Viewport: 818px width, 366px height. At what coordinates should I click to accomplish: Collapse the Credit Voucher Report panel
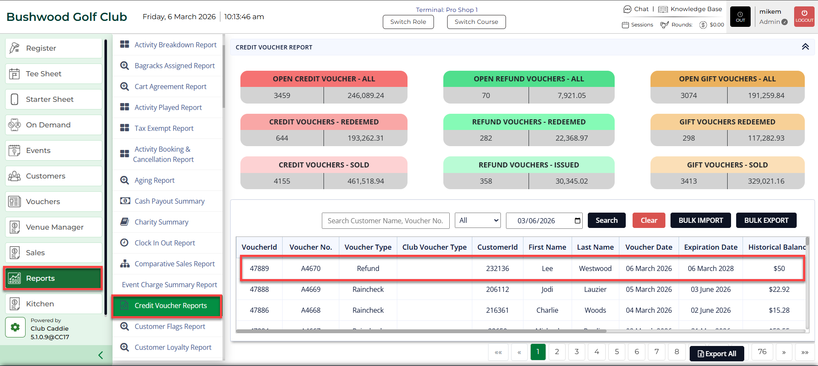point(805,47)
